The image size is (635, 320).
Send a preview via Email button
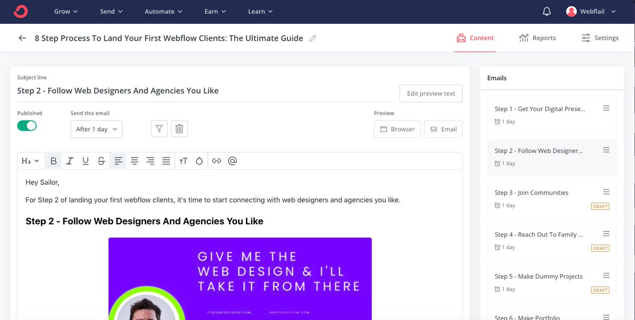click(443, 129)
